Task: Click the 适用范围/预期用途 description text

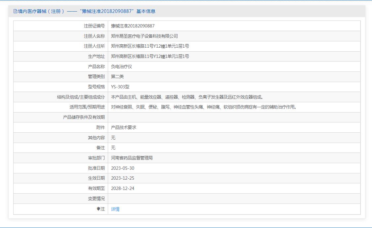Action: point(204,107)
